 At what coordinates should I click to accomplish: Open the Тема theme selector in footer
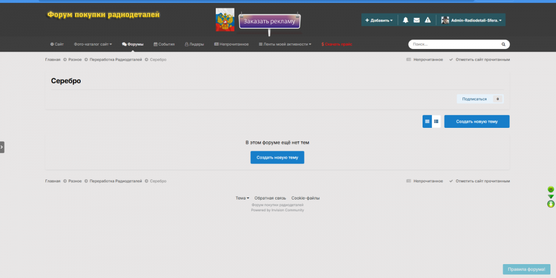242,198
